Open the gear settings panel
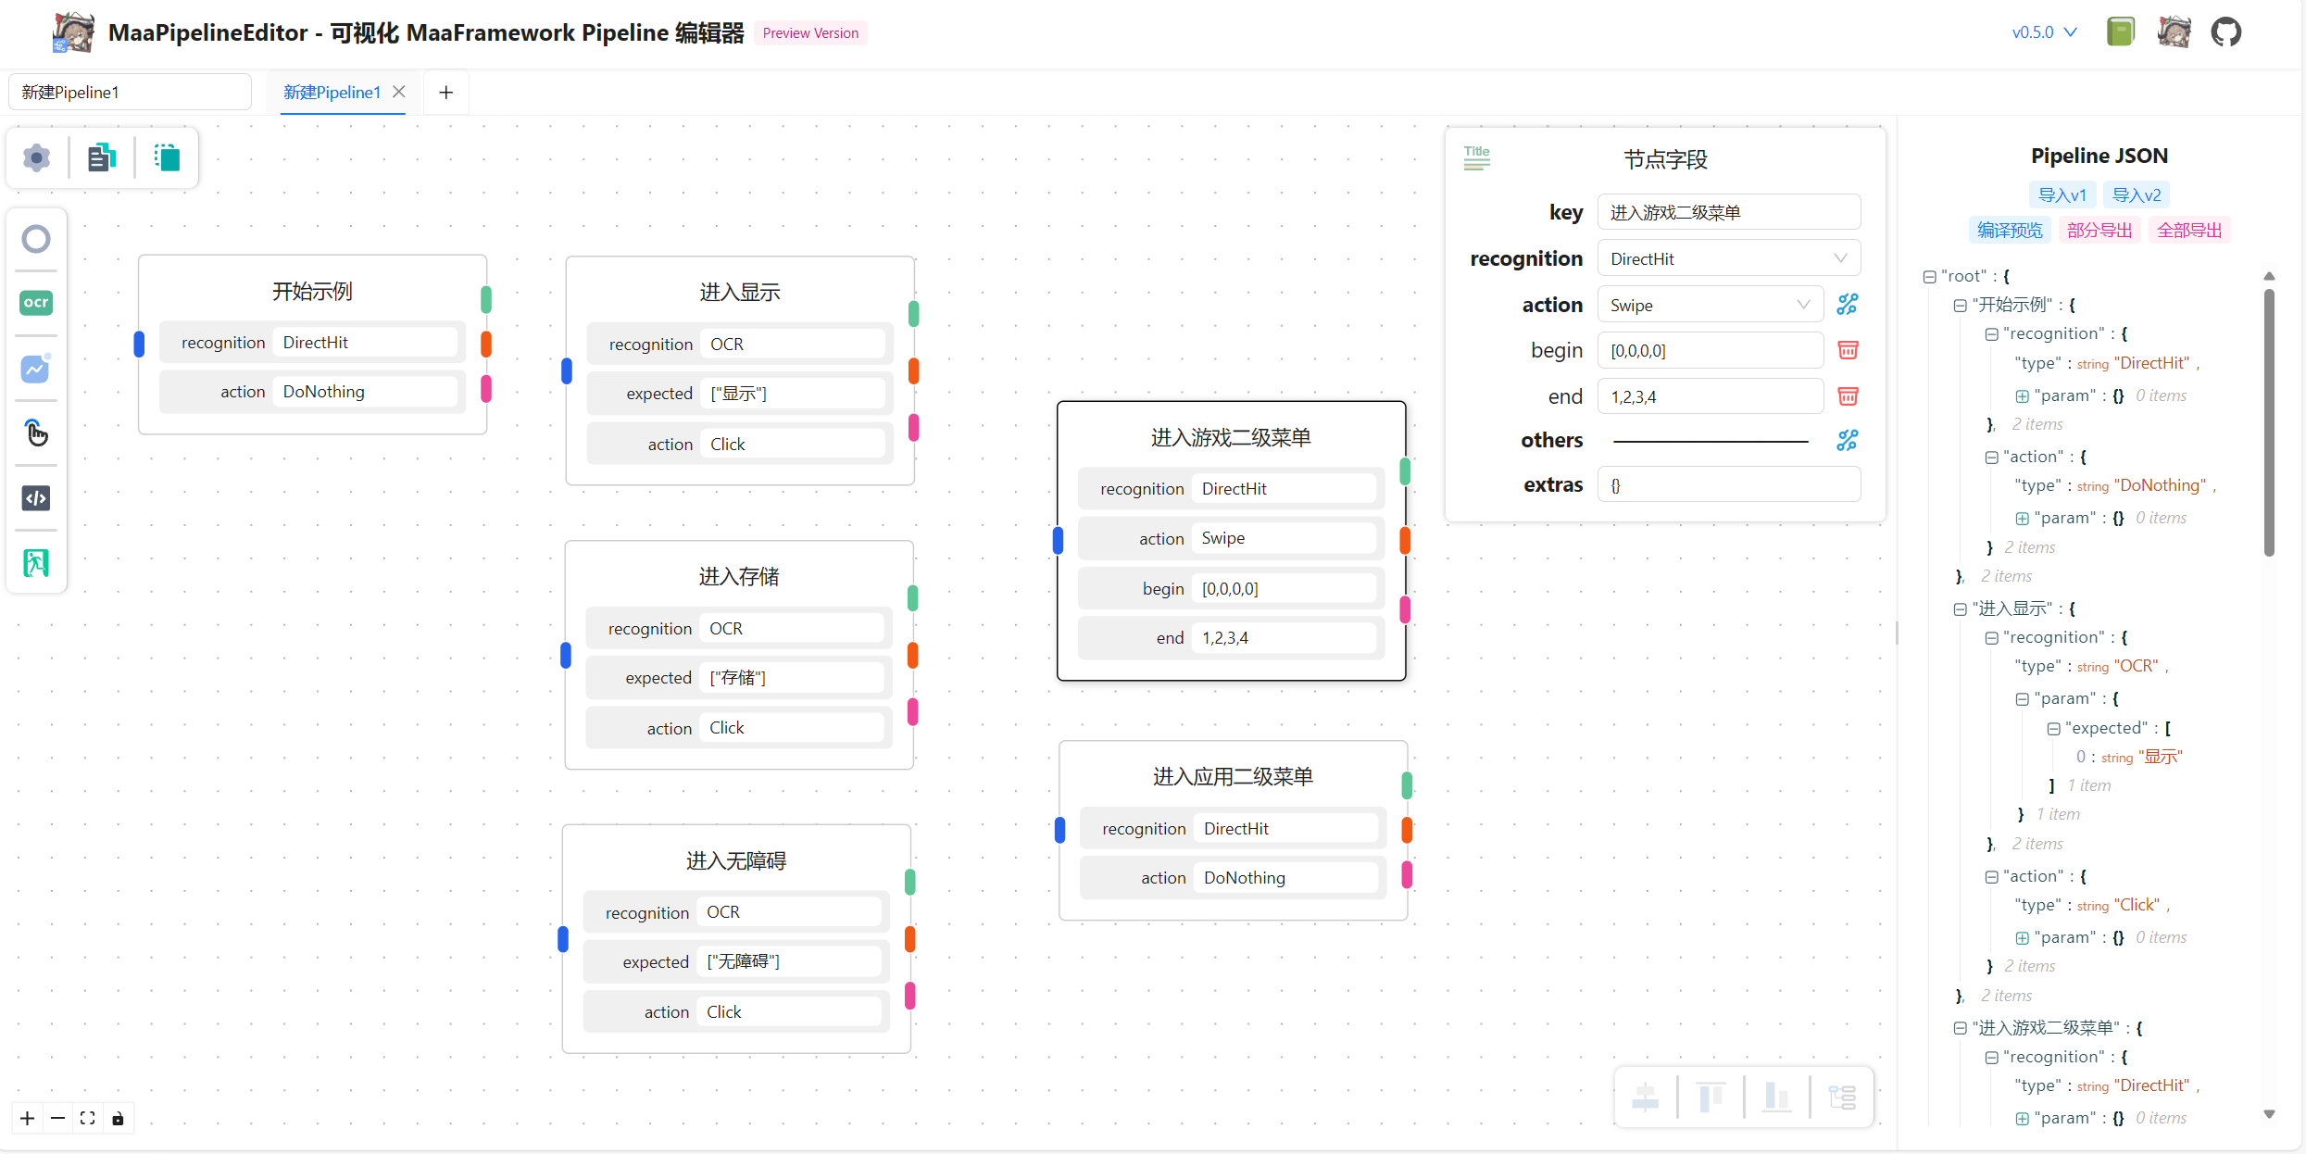 coord(36,158)
